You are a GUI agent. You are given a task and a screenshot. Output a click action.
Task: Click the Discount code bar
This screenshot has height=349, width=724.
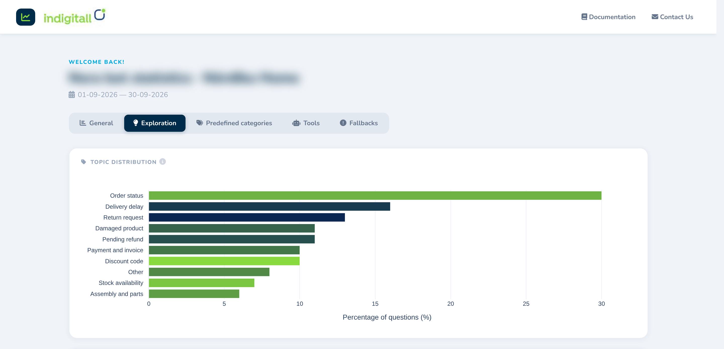pos(224,261)
